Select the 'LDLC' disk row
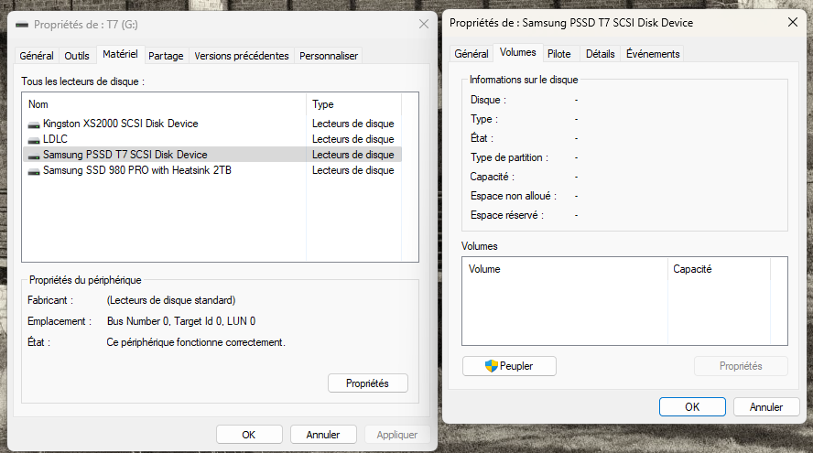The width and height of the screenshot is (813, 453). 212,139
